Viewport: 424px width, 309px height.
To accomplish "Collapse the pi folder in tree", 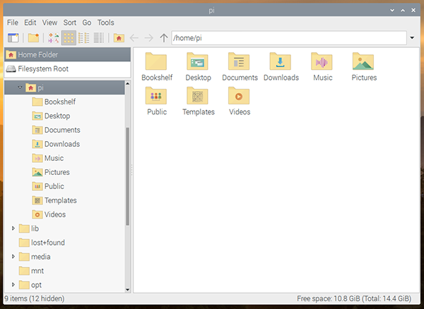I will pos(20,87).
